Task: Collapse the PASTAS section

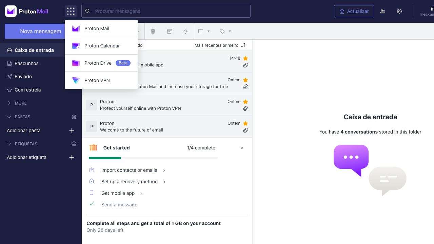Action: tap(19, 117)
